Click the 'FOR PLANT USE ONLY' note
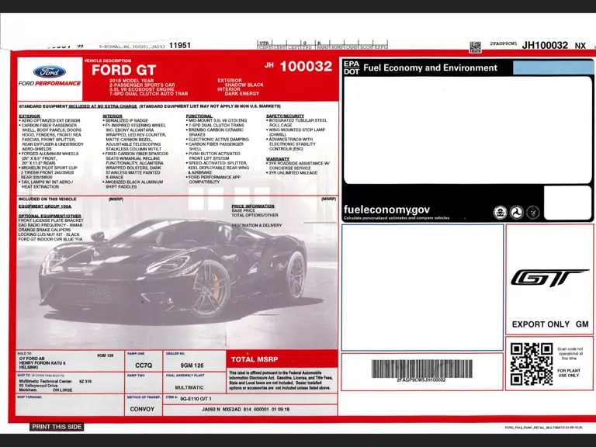 [569, 372]
